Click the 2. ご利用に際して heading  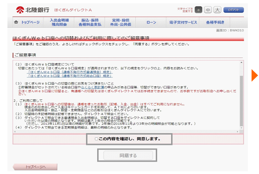(x=28, y=100)
